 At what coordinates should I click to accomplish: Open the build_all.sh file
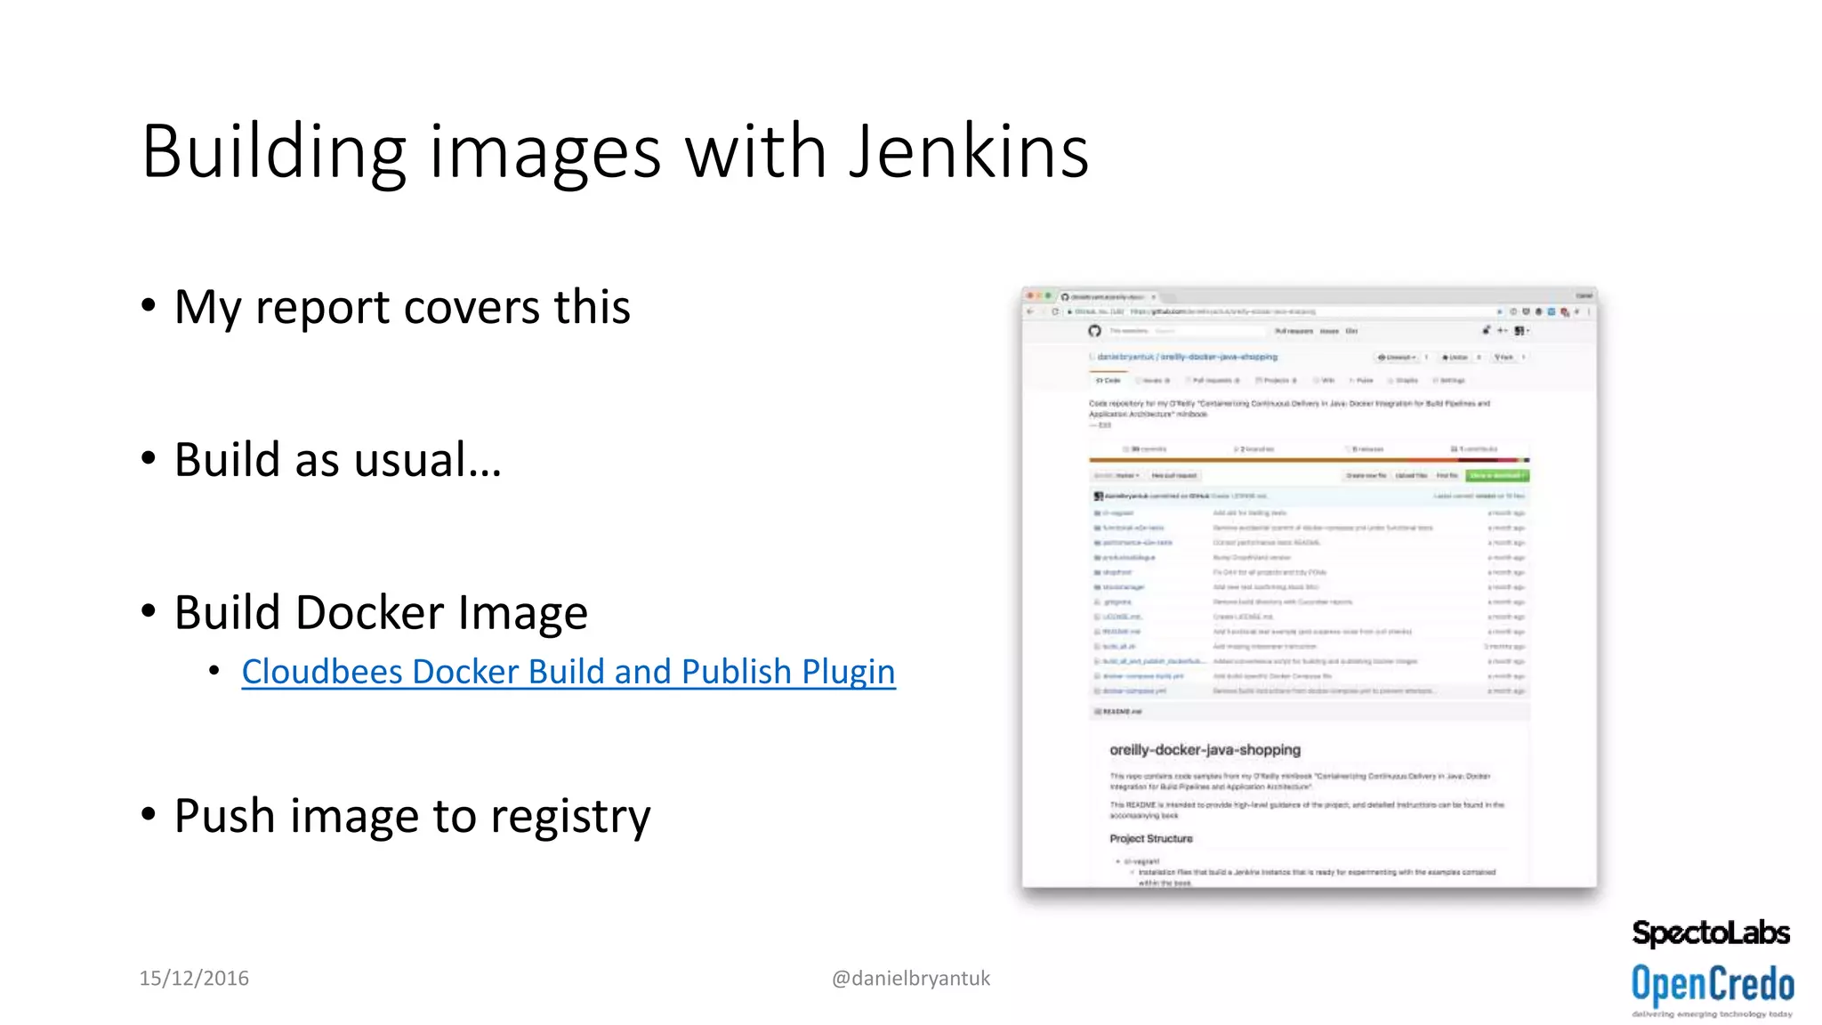coord(1119,647)
